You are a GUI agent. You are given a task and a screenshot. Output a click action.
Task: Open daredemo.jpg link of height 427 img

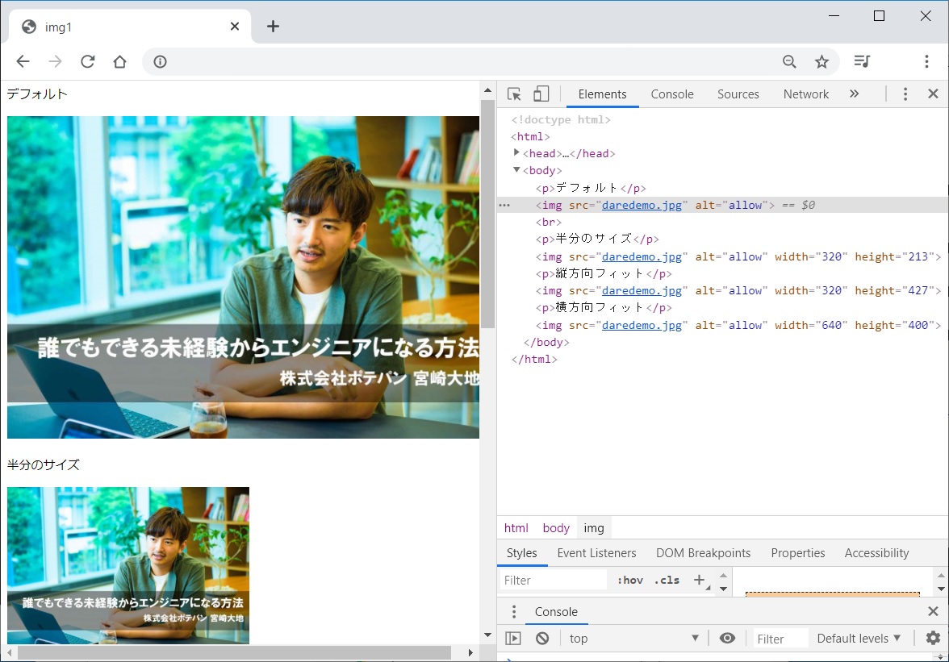coord(642,291)
